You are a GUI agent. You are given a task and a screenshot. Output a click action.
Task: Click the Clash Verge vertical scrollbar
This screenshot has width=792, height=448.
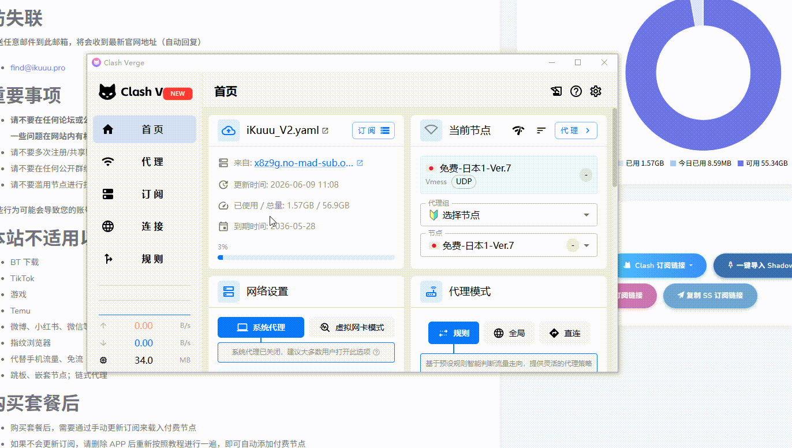pos(615,147)
